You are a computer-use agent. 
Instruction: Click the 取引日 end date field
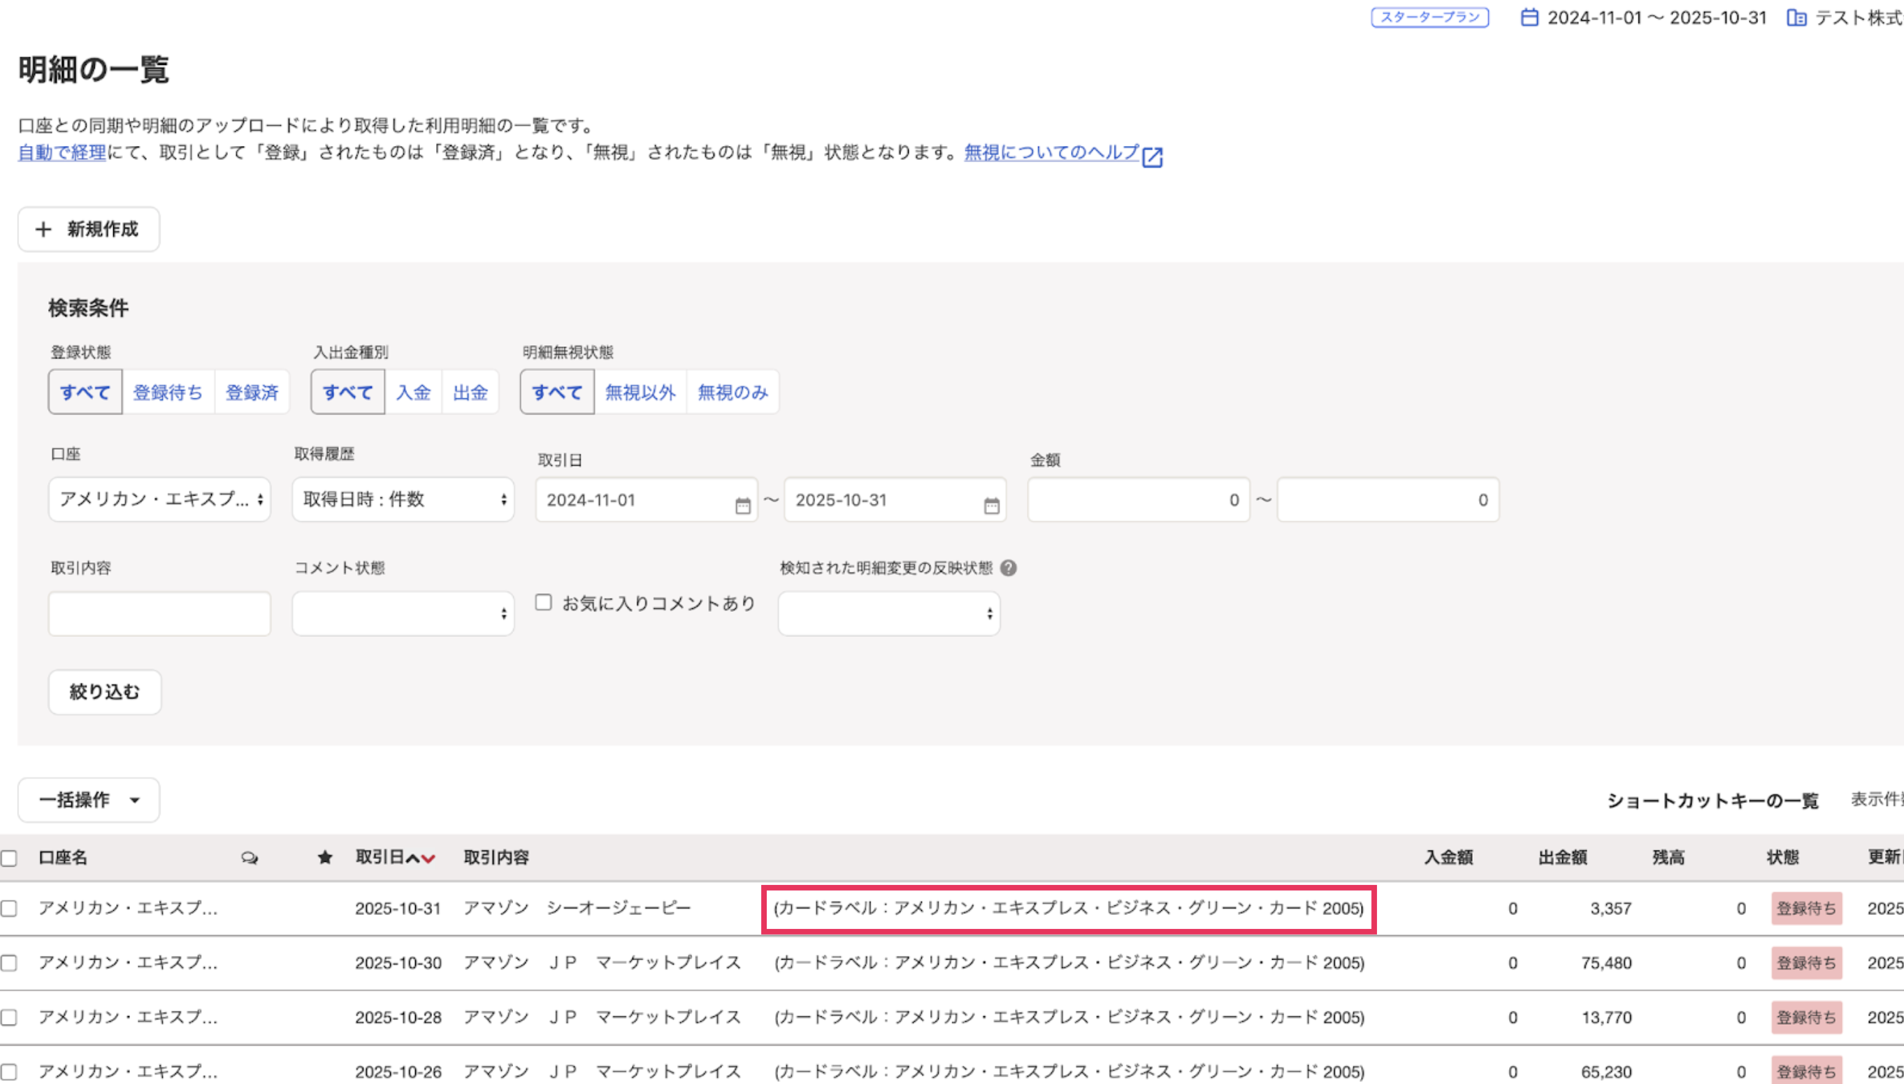point(895,499)
